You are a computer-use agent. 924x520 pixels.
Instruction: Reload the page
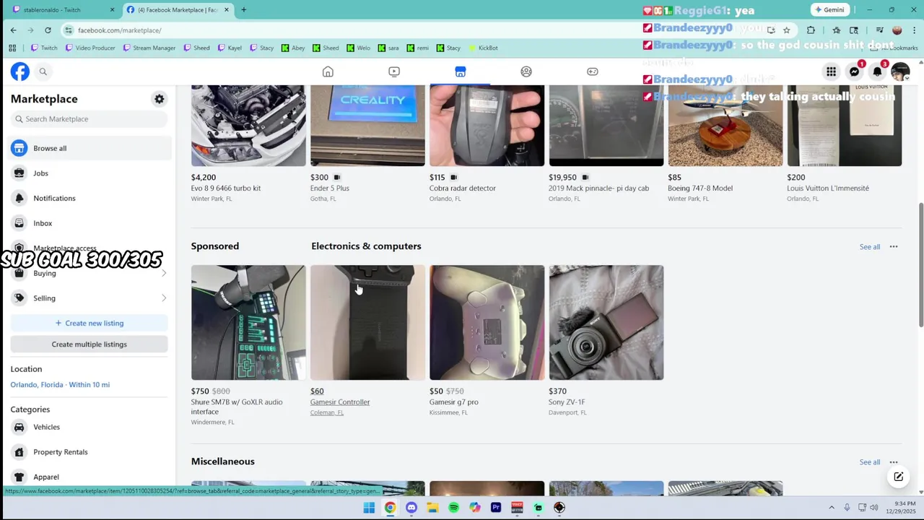[x=48, y=30]
